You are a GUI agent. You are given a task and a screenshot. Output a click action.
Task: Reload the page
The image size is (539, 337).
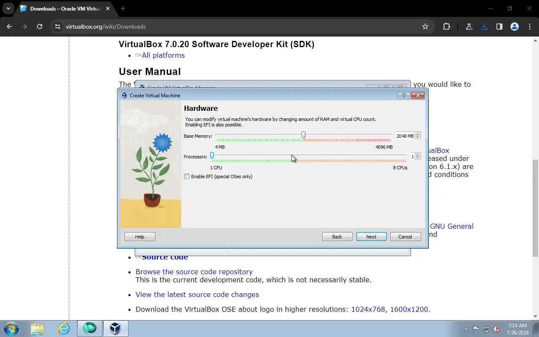[x=40, y=27]
